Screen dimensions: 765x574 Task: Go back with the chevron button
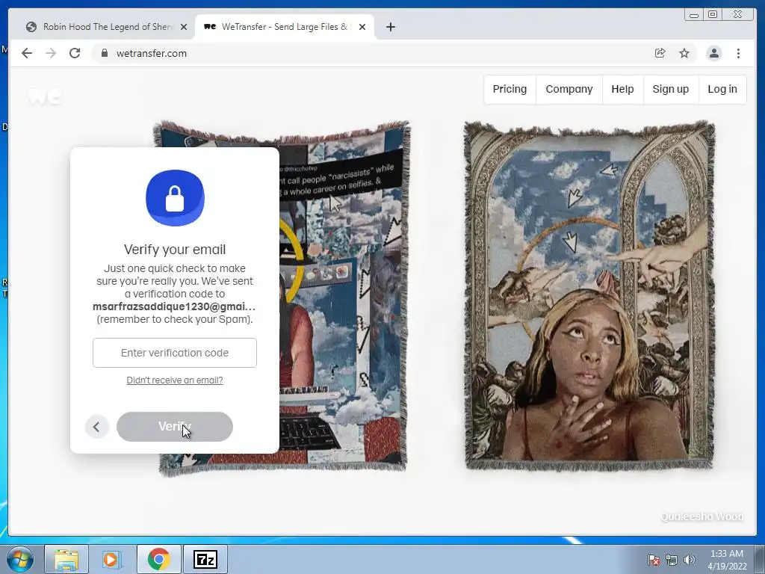(x=96, y=427)
